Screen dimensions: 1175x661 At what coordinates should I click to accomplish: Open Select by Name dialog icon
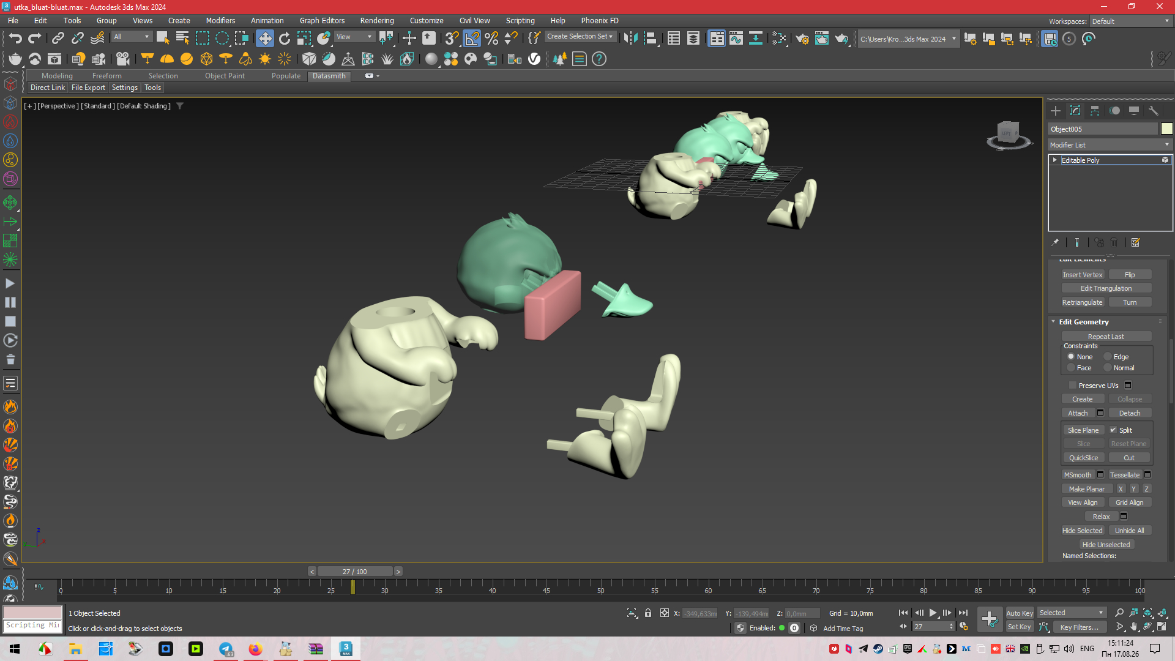[x=182, y=39]
